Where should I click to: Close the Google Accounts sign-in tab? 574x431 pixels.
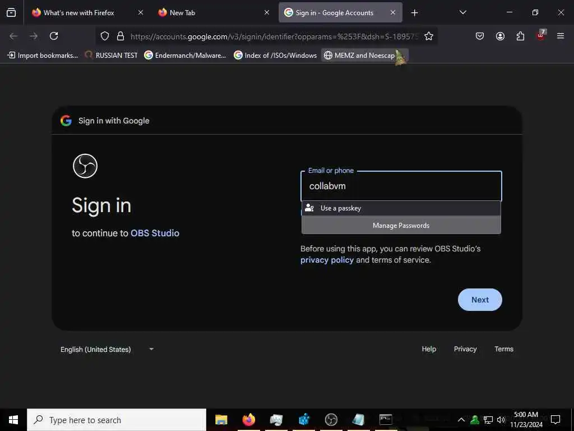tap(393, 12)
